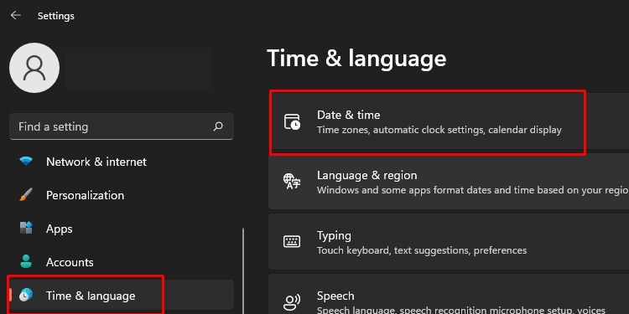Open Speech settings card
The height and width of the screenshot is (314, 629).
449,295
